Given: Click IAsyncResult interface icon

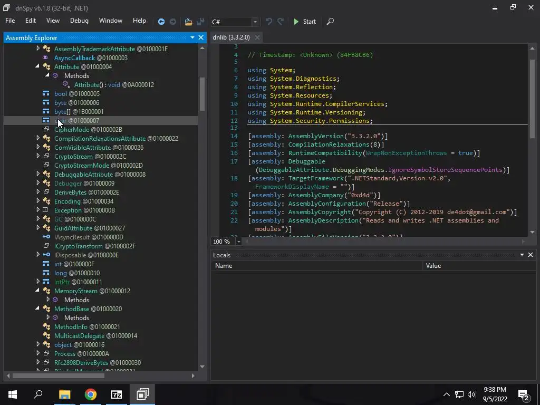Looking at the screenshot, I should click(x=46, y=237).
